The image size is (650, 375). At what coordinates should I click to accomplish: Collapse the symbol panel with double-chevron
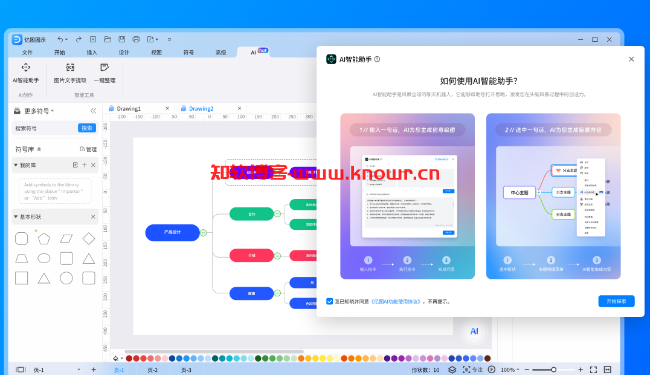(93, 111)
